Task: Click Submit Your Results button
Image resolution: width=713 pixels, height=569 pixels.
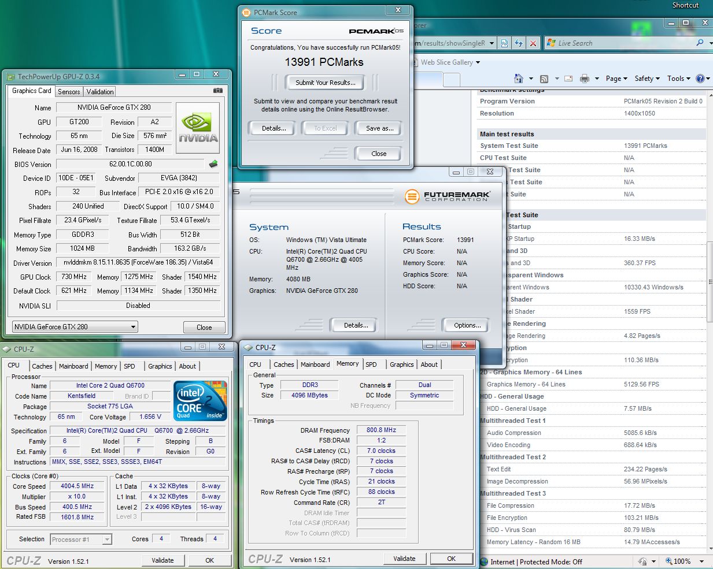Action: [326, 83]
